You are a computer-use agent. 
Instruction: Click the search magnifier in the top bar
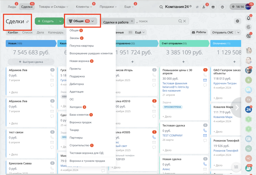pyautogui.click(x=161, y=7)
